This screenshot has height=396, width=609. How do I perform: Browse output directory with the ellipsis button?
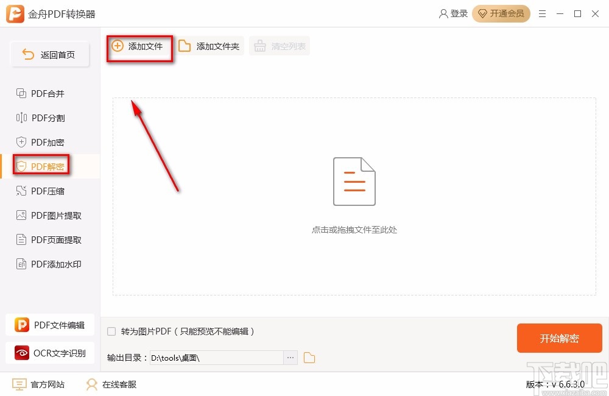[x=290, y=358]
